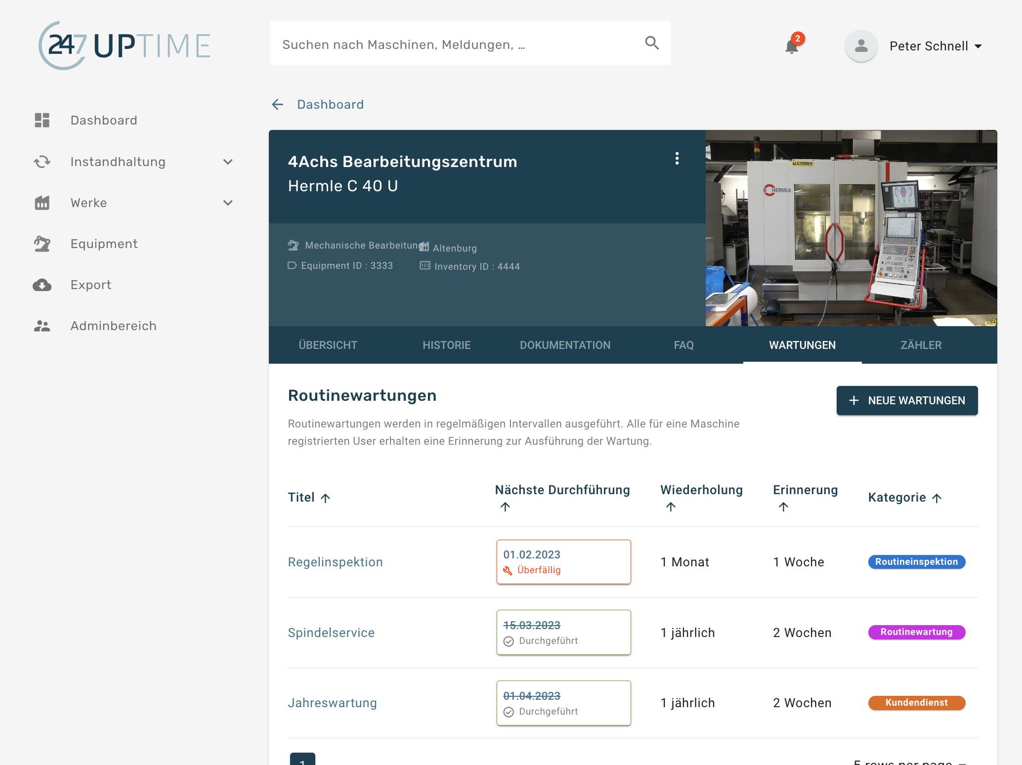Screen dimensions: 1022x765
Task: Click the Dashboard grid icon
Action: click(43, 120)
